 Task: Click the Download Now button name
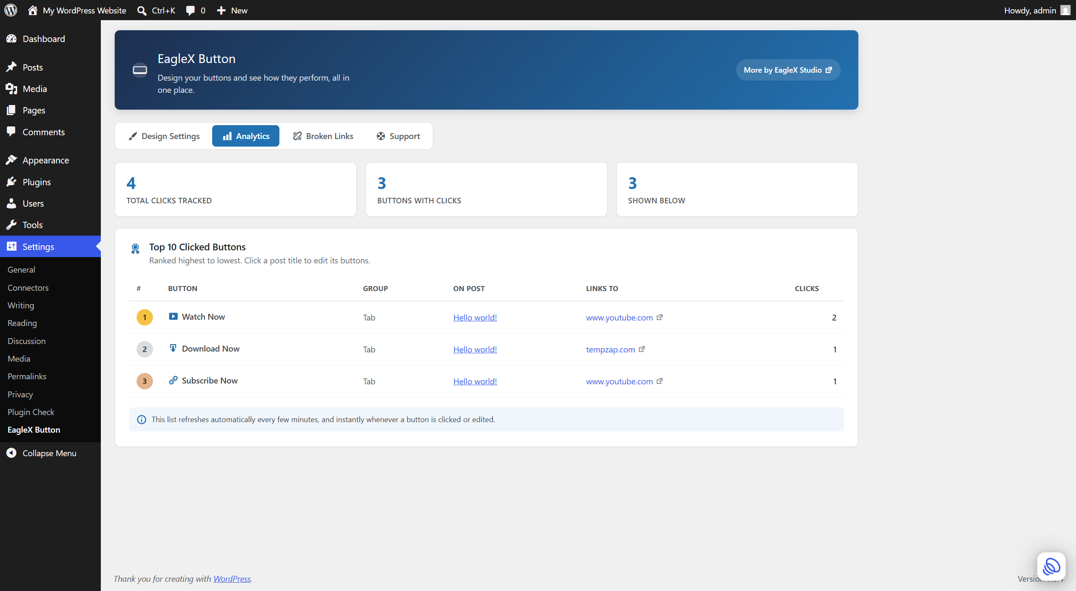click(210, 349)
